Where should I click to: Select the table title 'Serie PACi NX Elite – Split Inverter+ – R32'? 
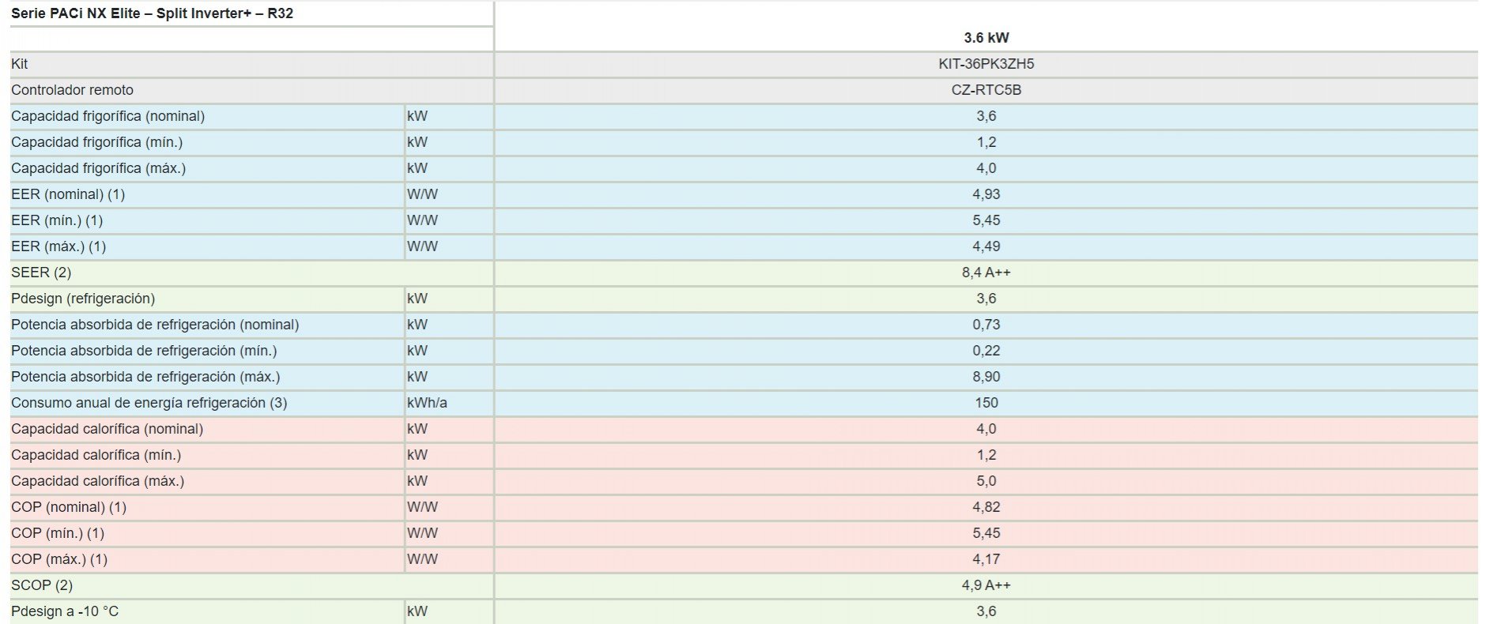[x=152, y=13]
